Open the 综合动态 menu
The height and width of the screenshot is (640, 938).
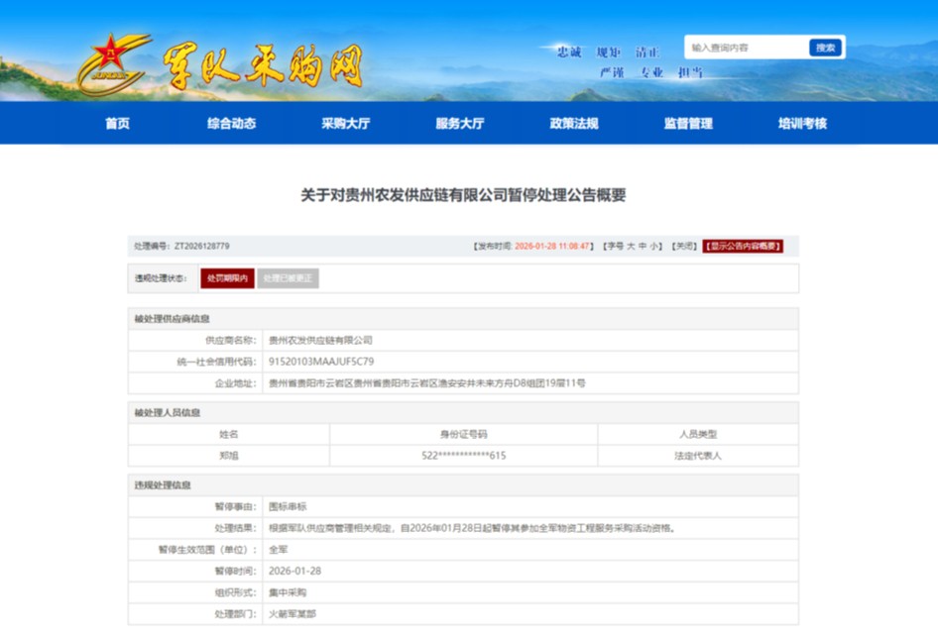(231, 124)
